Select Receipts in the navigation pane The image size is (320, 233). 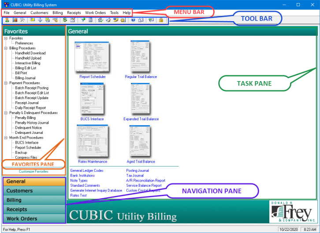tap(34, 209)
